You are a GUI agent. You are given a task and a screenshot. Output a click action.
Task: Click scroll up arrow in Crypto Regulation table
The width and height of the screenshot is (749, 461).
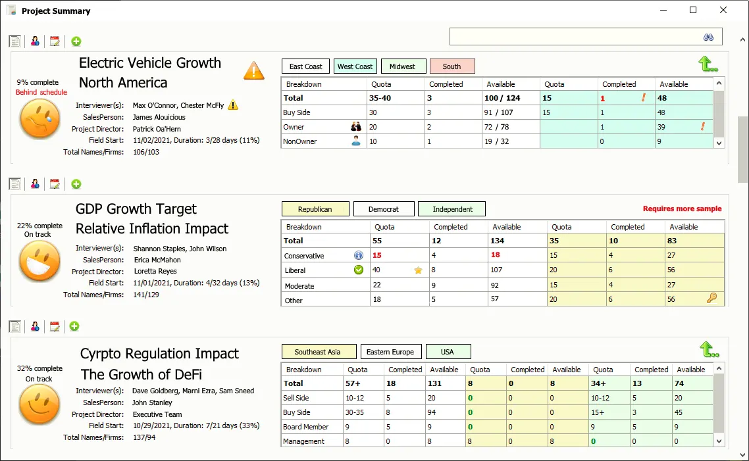[x=719, y=369]
